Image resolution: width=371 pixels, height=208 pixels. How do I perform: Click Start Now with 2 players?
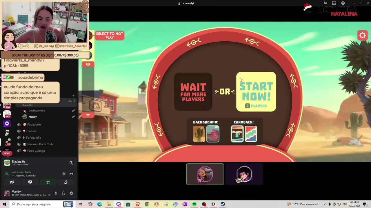click(x=256, y=92)
